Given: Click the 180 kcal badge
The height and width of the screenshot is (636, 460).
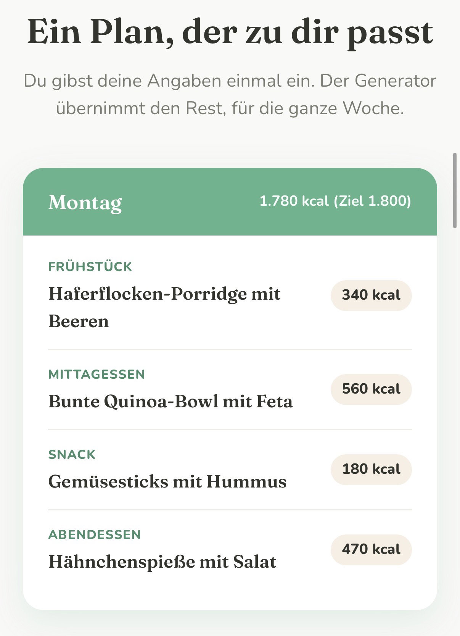Looking at the screenshot, I should point(371,470).
